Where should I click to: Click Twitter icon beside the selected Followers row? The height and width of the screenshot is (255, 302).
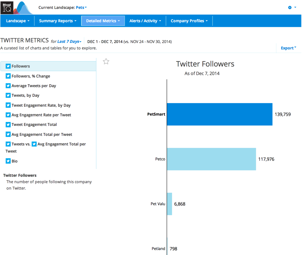click(x=8, y=66)
